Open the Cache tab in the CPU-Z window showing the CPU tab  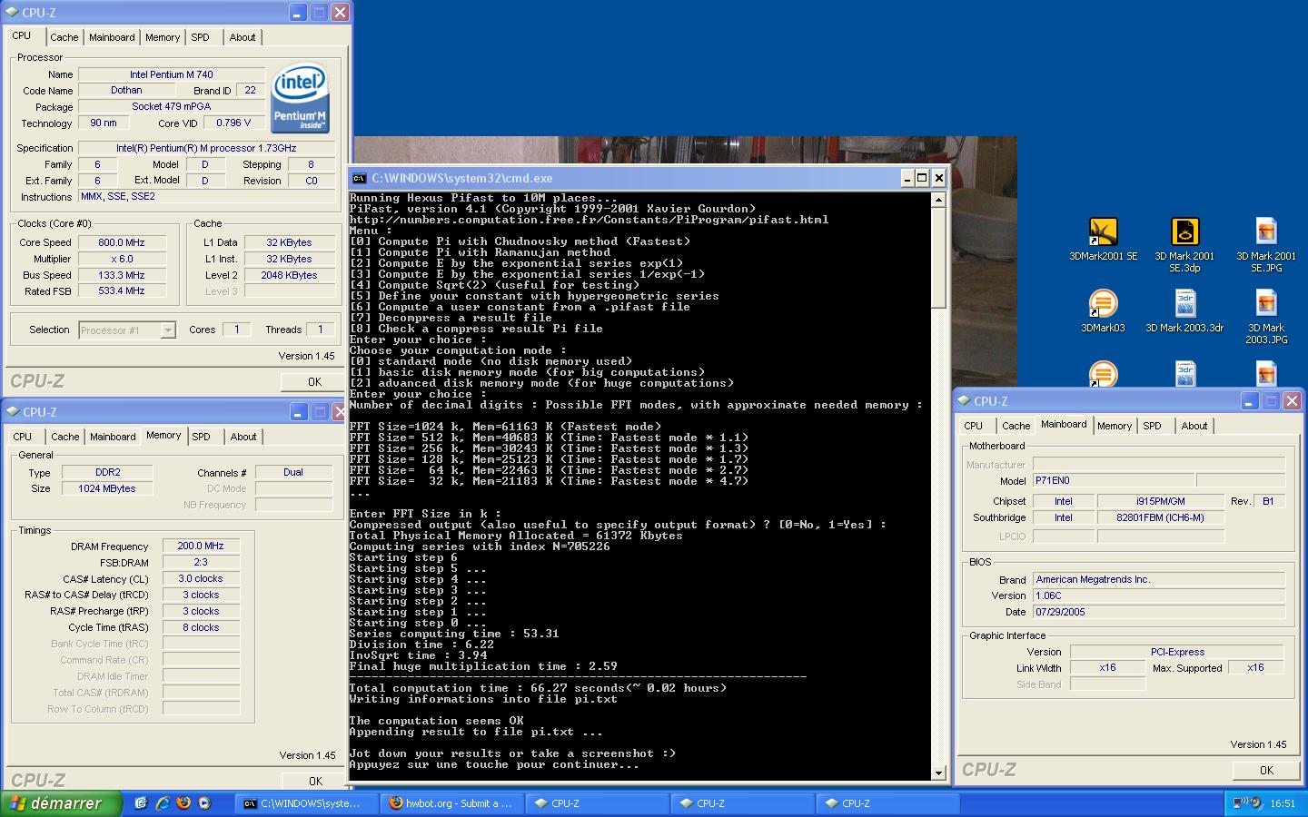[x=64, y=37]
